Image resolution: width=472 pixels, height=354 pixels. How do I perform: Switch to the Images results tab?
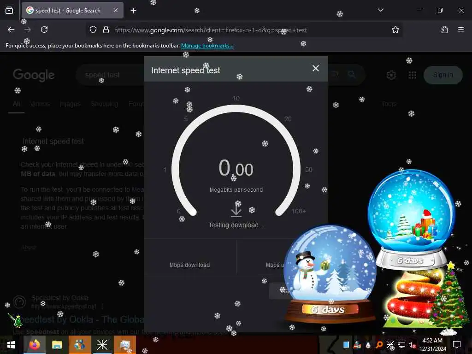pyautogui.click(x=70, y=104)
